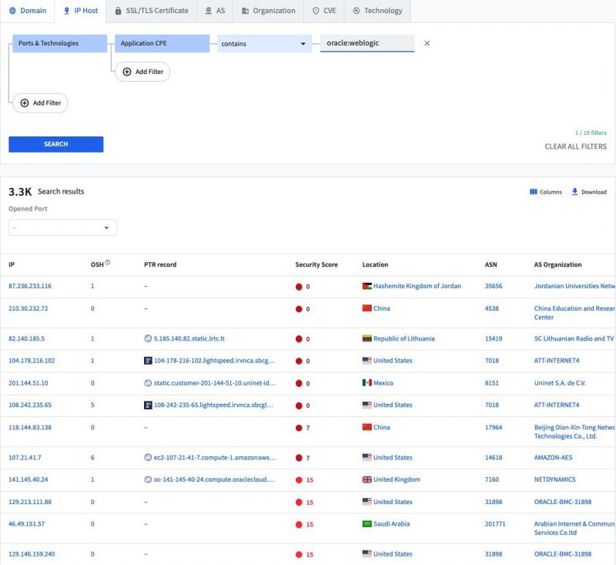The width and height of the screenshot is (616, 565).
Task: Click CLEAR ALL FILTERS
Action: (575, 146)
